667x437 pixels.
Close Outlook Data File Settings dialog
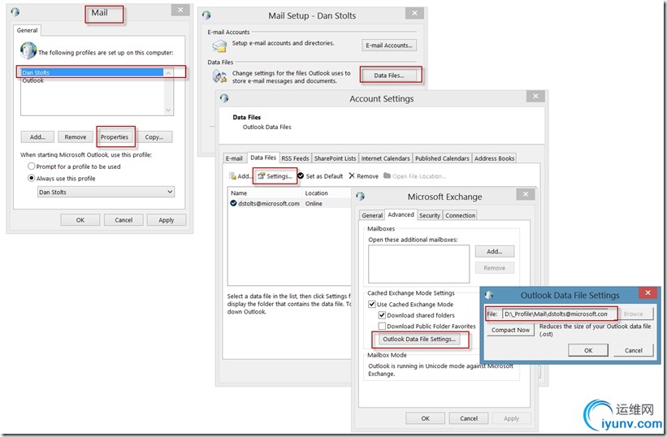tap(648, 292)
